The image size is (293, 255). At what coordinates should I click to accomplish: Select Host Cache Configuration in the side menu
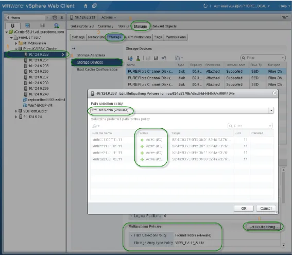[97, 70]
